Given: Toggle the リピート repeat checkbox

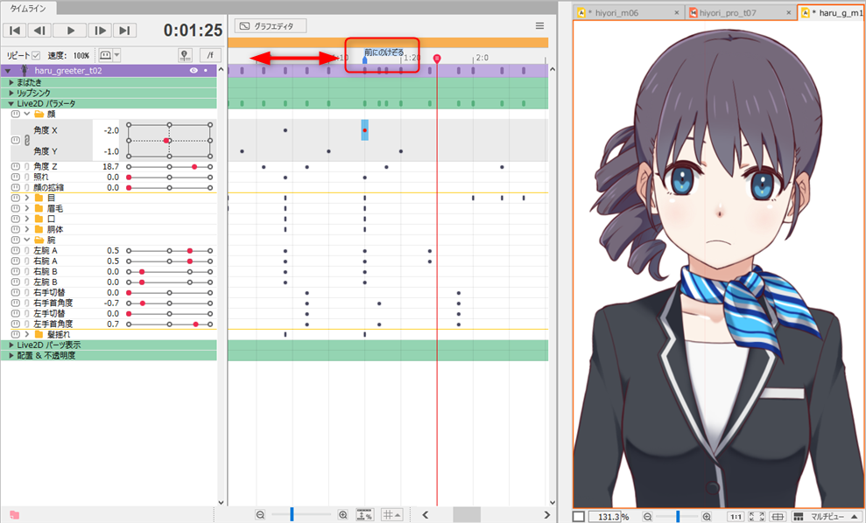Looking at the screenshot, I should pyautogui.click(x=36, y=55).
